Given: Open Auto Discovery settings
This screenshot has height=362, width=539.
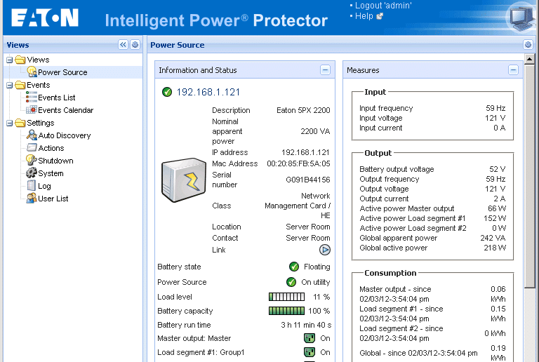Looking at the screenshot, I should tap(65, 135).
